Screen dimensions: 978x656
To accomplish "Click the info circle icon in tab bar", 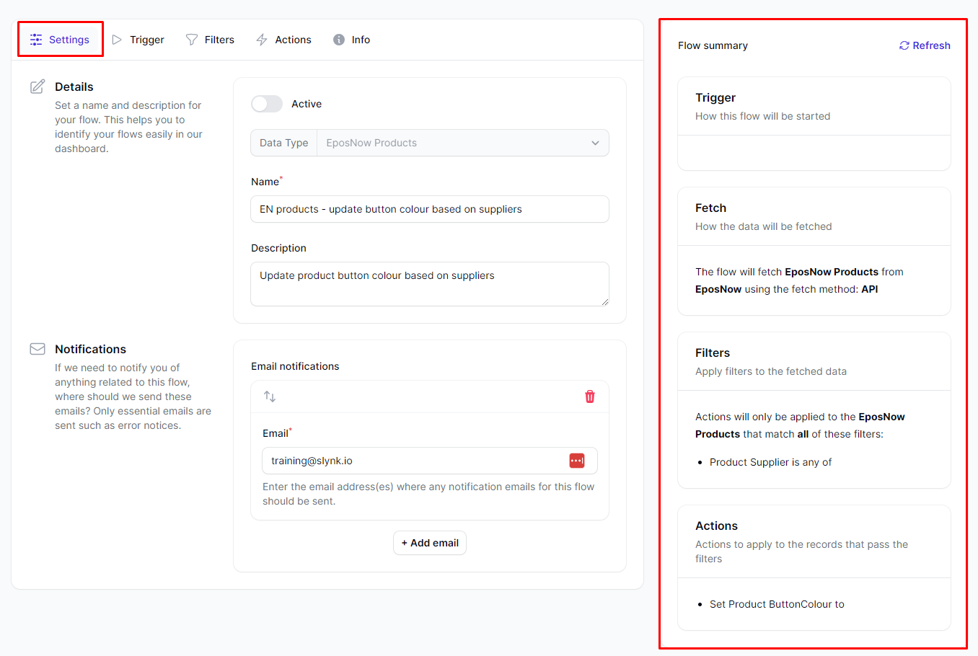I will (x=339, y=40).
